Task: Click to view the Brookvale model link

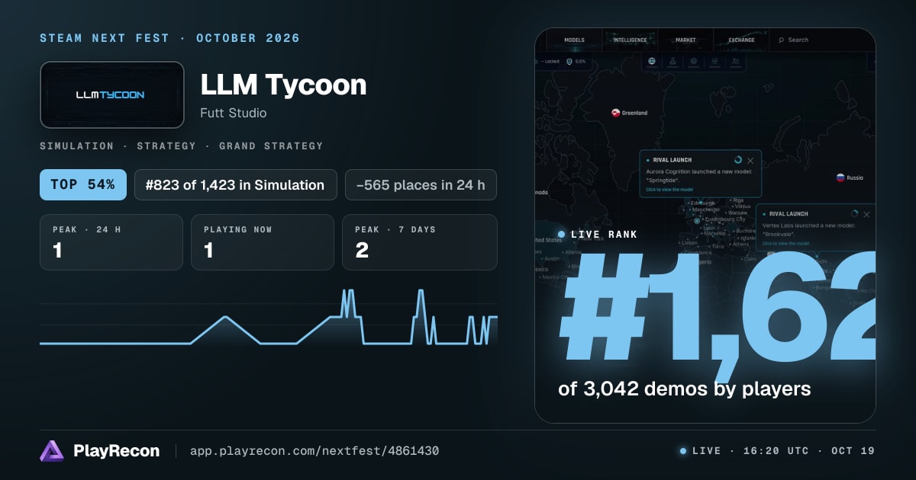Action: (x=785, y=244)
